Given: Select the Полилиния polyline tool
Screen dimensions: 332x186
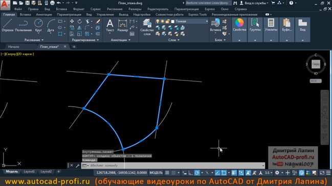Looking at the screenshot, I should click(x=24, y=25).
